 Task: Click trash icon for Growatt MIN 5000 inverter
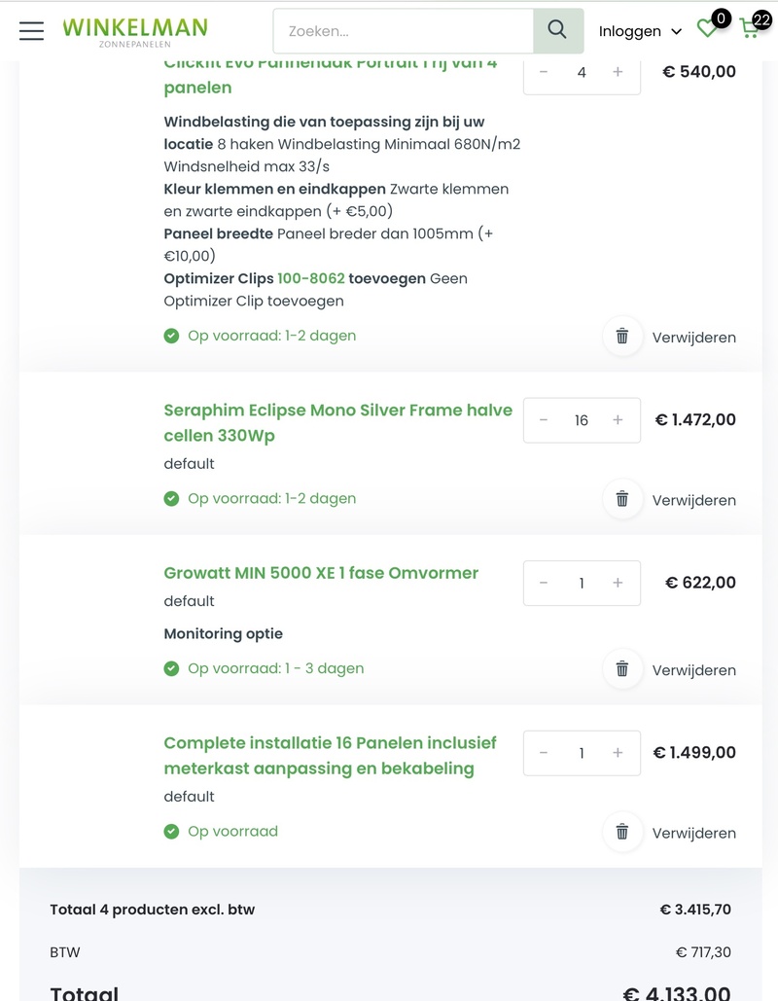tap(622, 669)
